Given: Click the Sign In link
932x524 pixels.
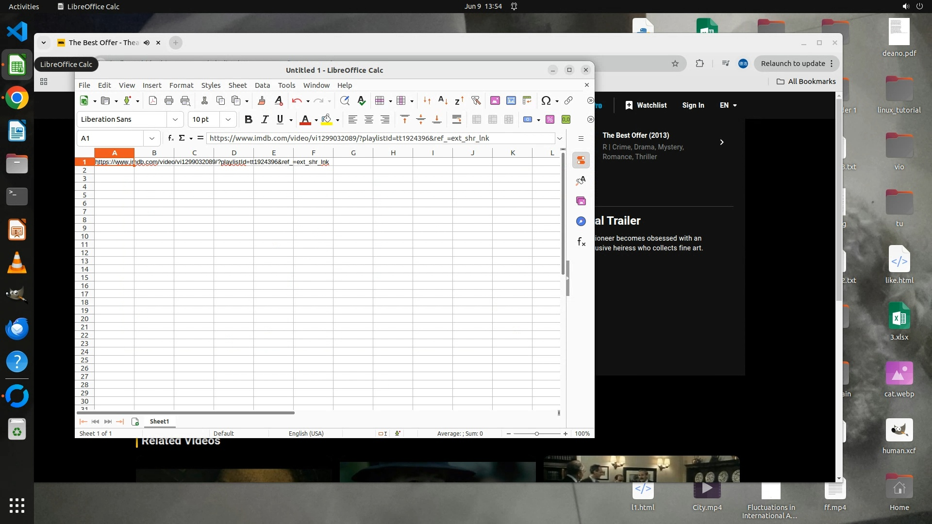Looking at the screenshot, I should point(693,105).
